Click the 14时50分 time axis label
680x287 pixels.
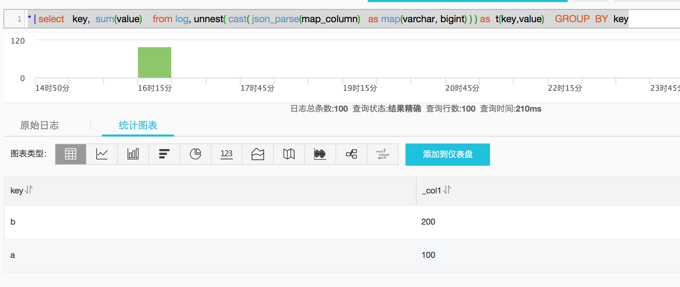52,88
